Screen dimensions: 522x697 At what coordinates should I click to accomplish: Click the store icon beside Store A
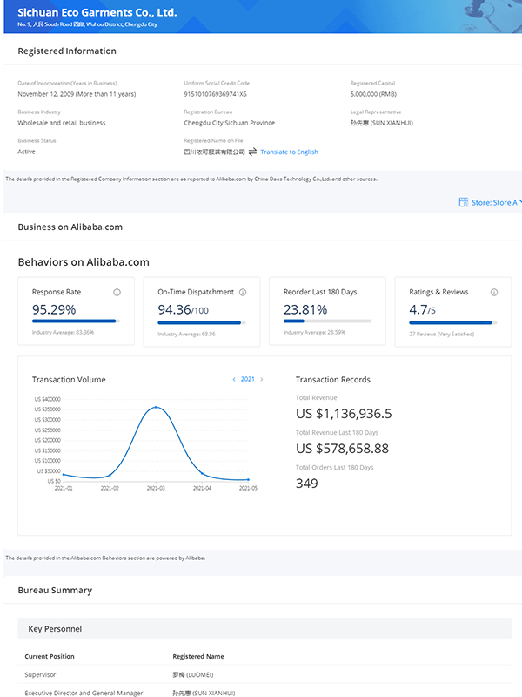click(464, 202)
